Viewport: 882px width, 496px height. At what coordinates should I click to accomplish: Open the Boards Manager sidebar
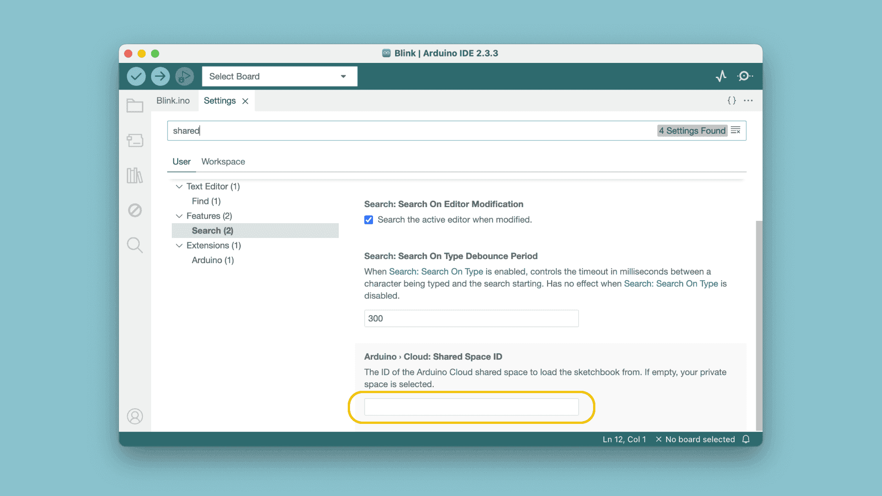[x=135, y=141]
